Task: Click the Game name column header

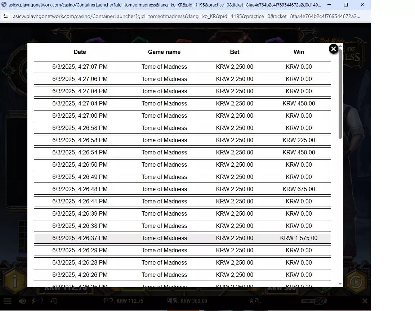Action: pyautogui.click(x=164, y=52)
